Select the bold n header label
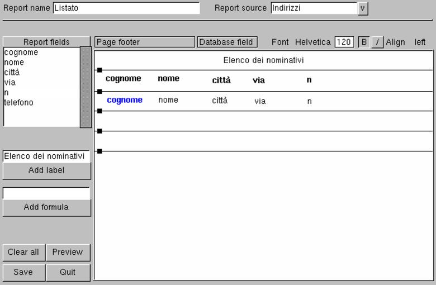 (x=309, y=80)
